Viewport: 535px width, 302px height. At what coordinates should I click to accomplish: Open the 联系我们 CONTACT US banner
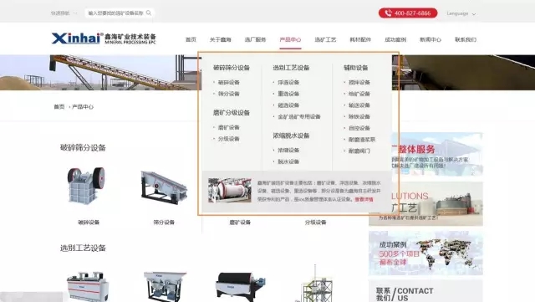pos(425,291)
